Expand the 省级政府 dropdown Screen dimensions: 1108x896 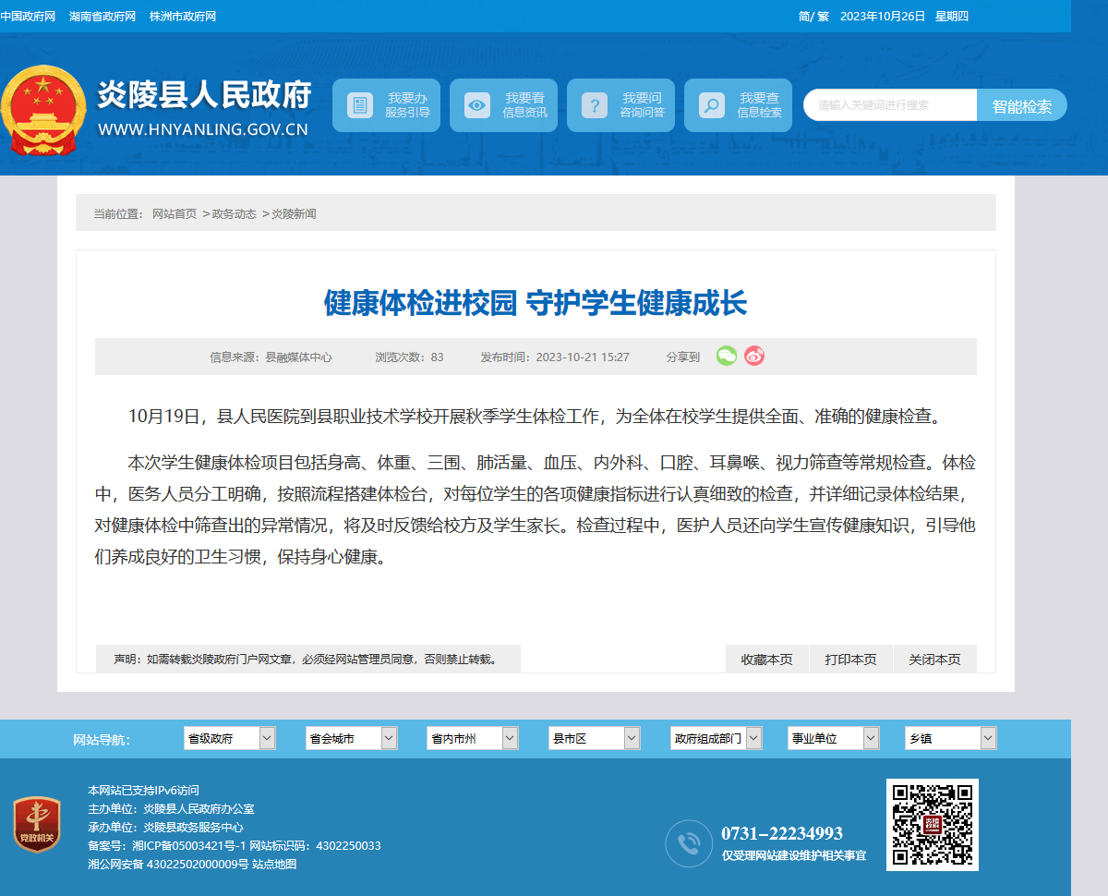(x=230, y=738)
